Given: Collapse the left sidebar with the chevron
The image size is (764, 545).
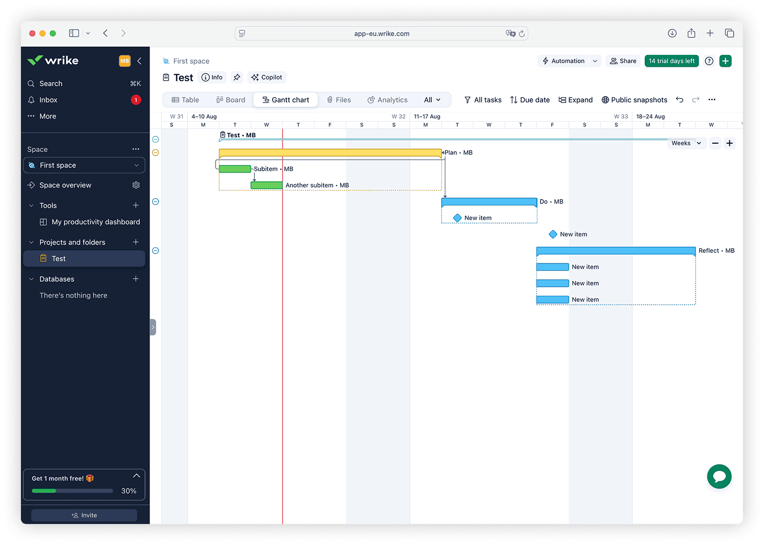Looking at the screenshot, I should (139, 61).
